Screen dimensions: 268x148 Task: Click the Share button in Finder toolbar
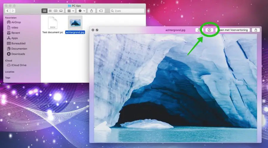tap(91, 11)
